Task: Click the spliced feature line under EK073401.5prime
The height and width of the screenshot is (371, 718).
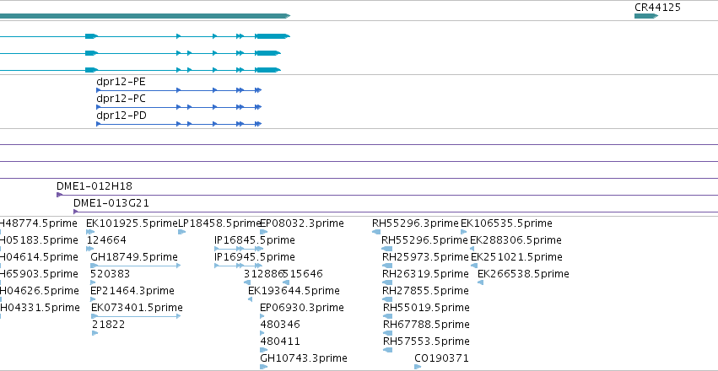Action: (x=136, y=316)
